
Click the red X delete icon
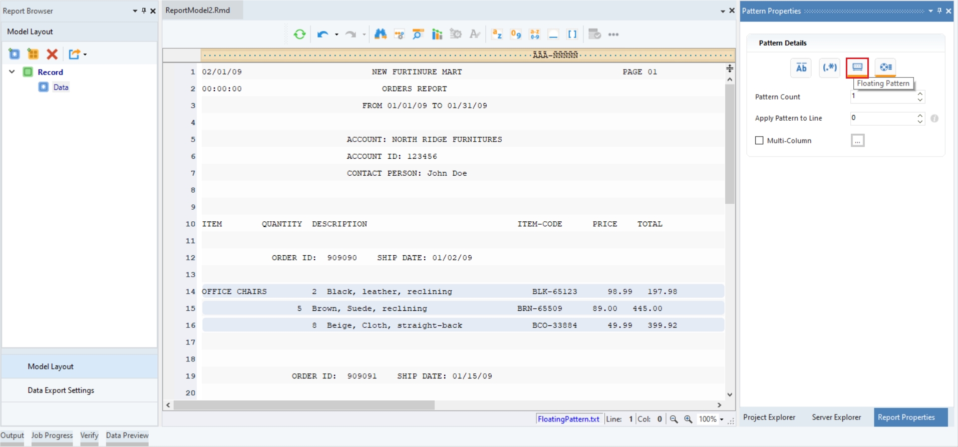tap(52, 54)
